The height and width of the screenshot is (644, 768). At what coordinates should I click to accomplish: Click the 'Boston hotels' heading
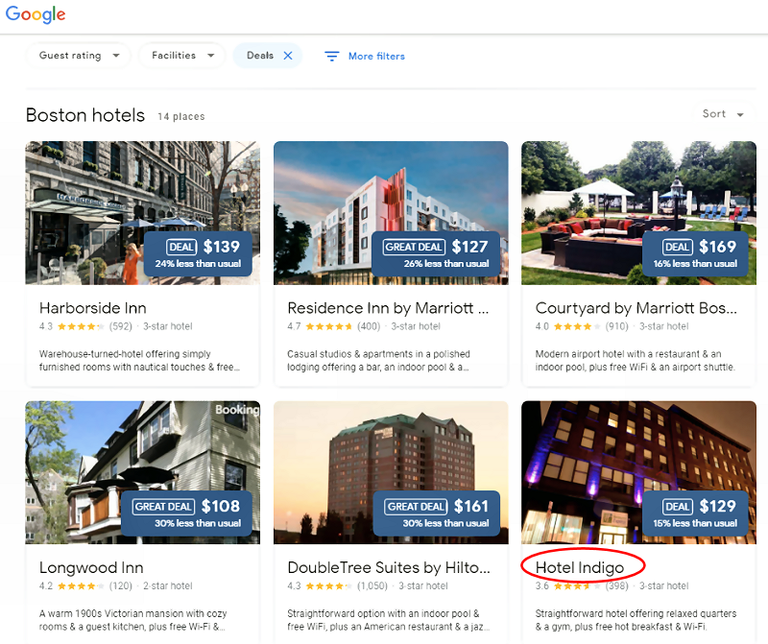[85, 115]
